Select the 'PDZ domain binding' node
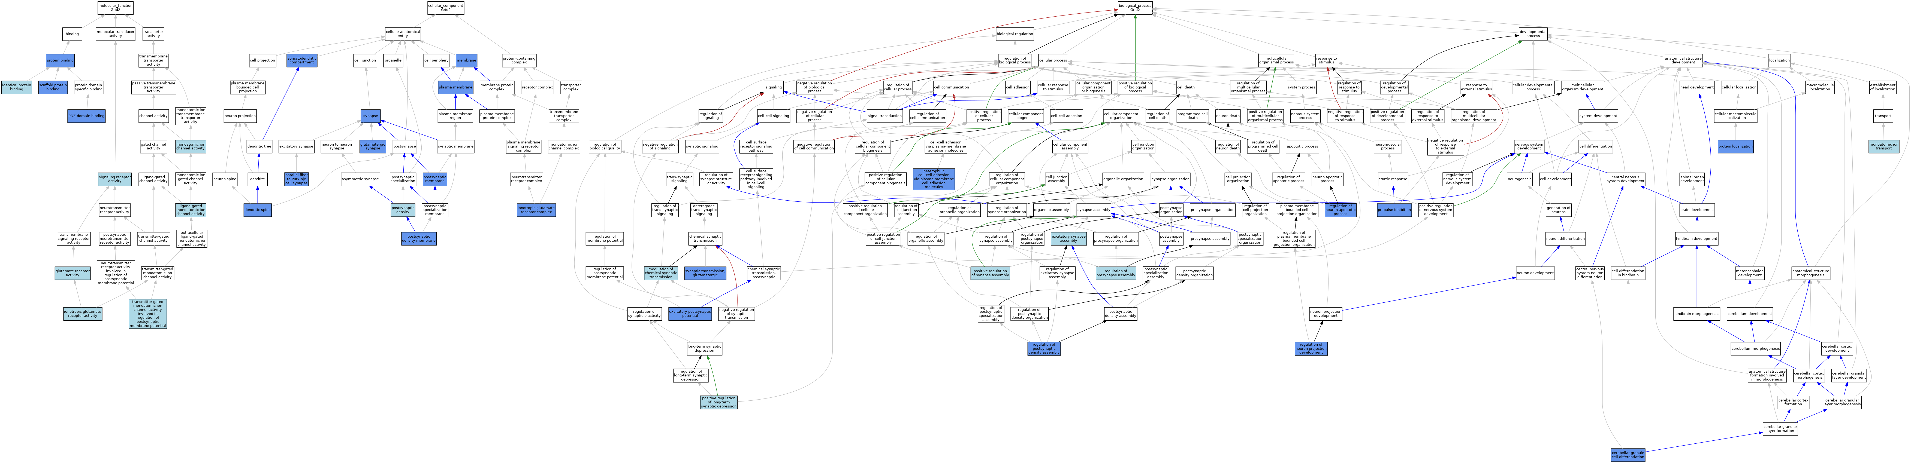The image size is (1911, 463). 86,116
